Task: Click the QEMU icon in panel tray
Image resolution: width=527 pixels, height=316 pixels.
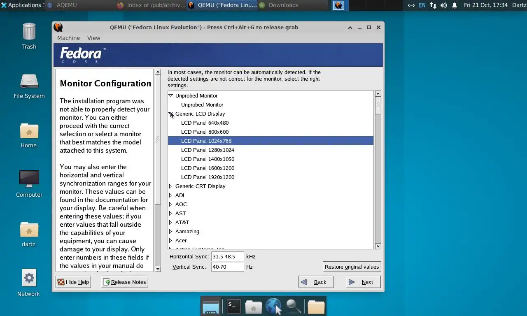Action: [x=338, y=5]
